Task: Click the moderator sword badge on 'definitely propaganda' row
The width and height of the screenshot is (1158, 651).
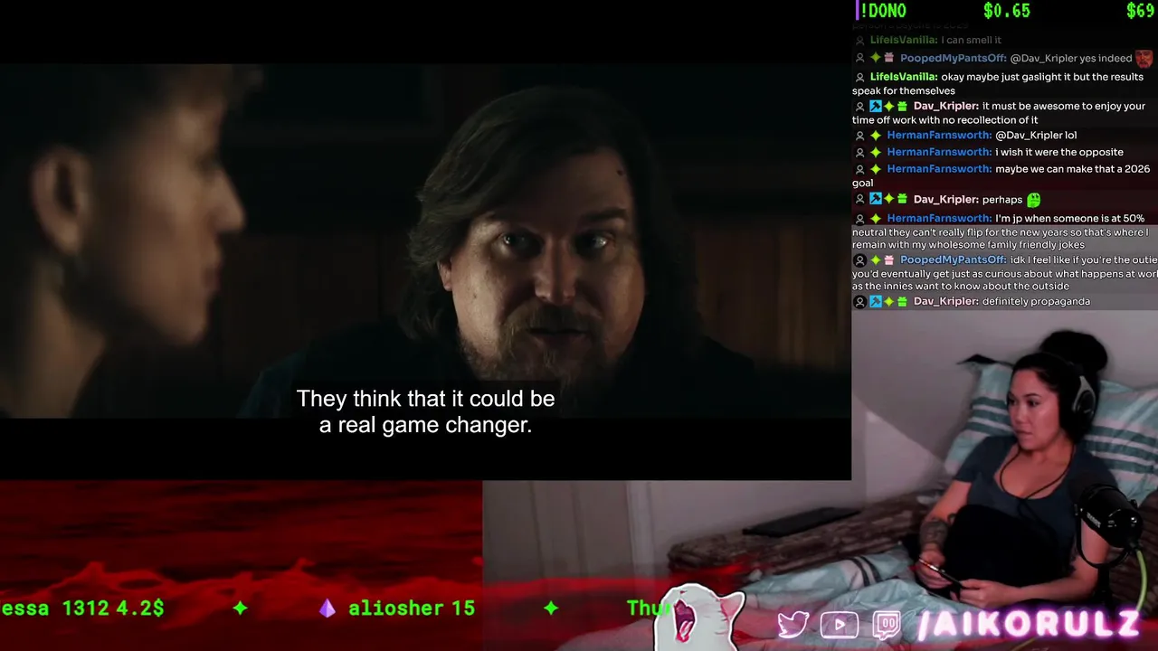Action: 876,301
